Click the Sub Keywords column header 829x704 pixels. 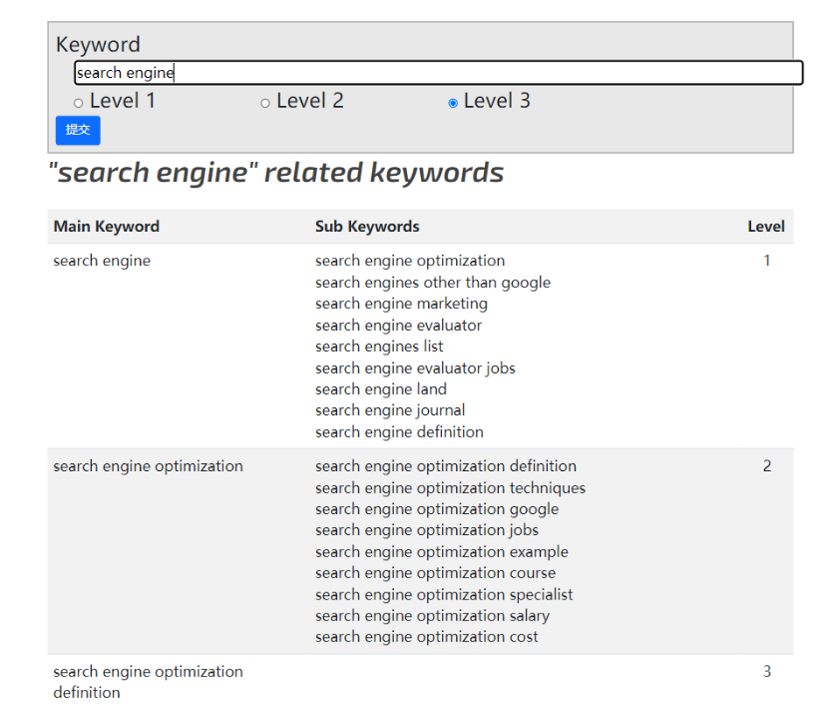[x=367, y=227]
